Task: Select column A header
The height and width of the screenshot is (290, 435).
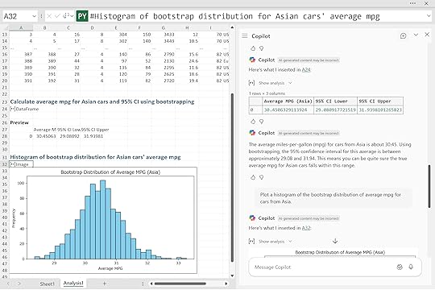Action: click(x=21, y=27)
